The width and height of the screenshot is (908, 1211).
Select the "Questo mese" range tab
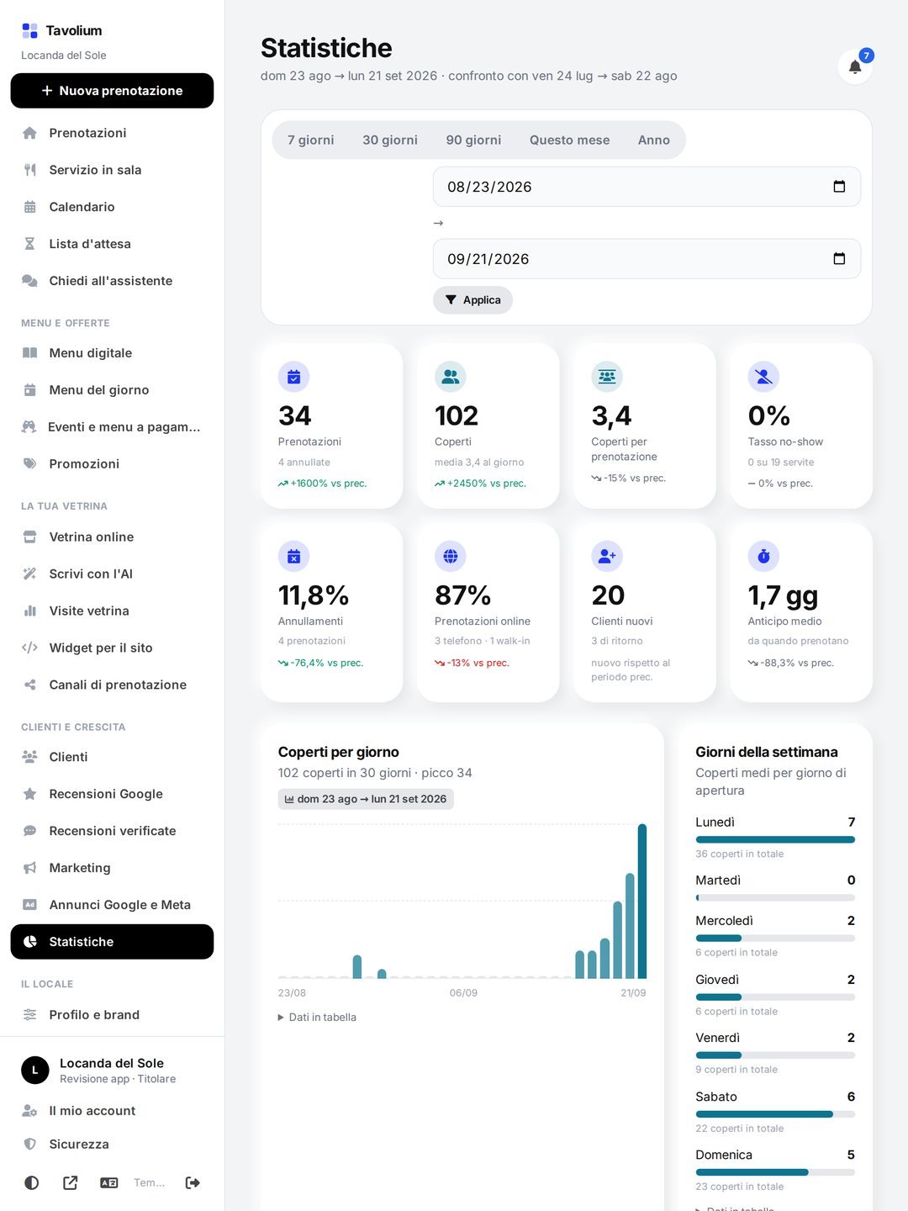click(x=569, y=140)
